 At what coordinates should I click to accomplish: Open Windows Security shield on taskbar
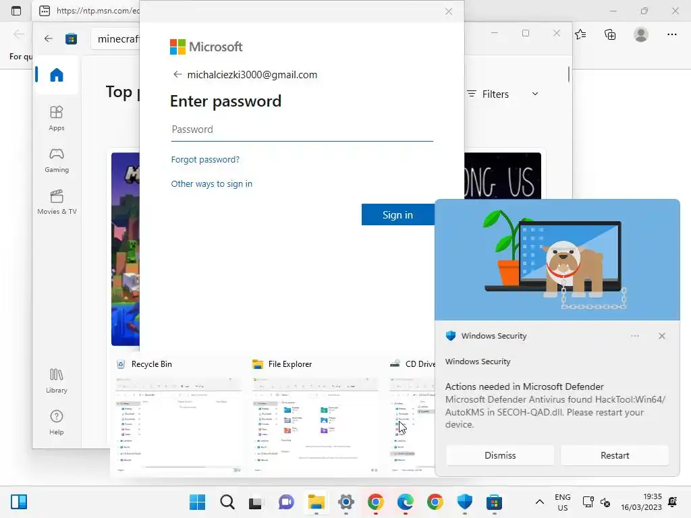(464, 502)
